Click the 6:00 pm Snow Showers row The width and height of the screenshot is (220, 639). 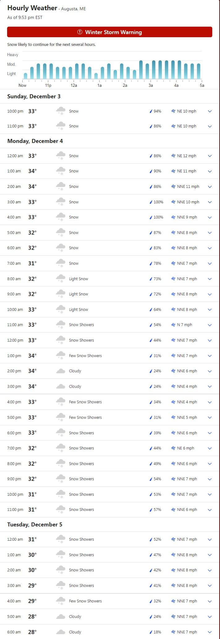click(x=110, y=433)
